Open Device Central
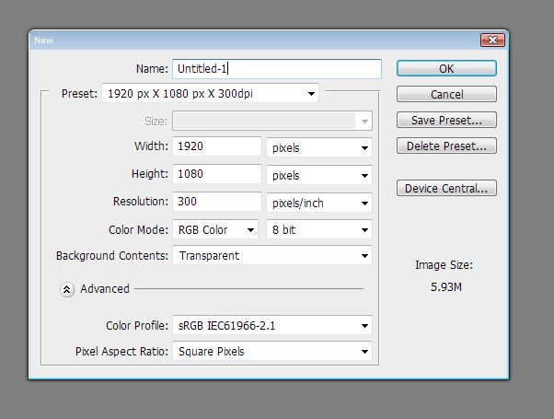The height and width of the screenshot is (419, 554). coord(446,188)
